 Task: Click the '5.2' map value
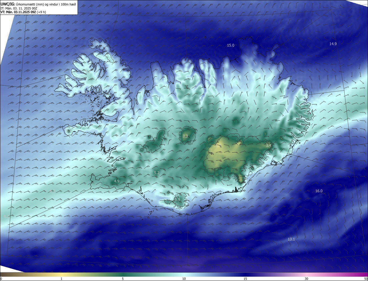pos(157,173)
